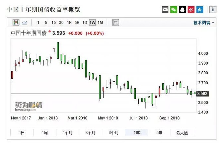Switch to area line chart type
The image size is (219, 143).
point(25,23)
